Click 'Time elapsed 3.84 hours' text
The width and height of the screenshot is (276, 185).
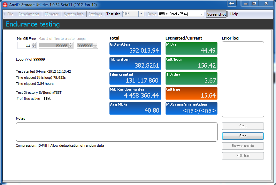[x=35, y=84]
